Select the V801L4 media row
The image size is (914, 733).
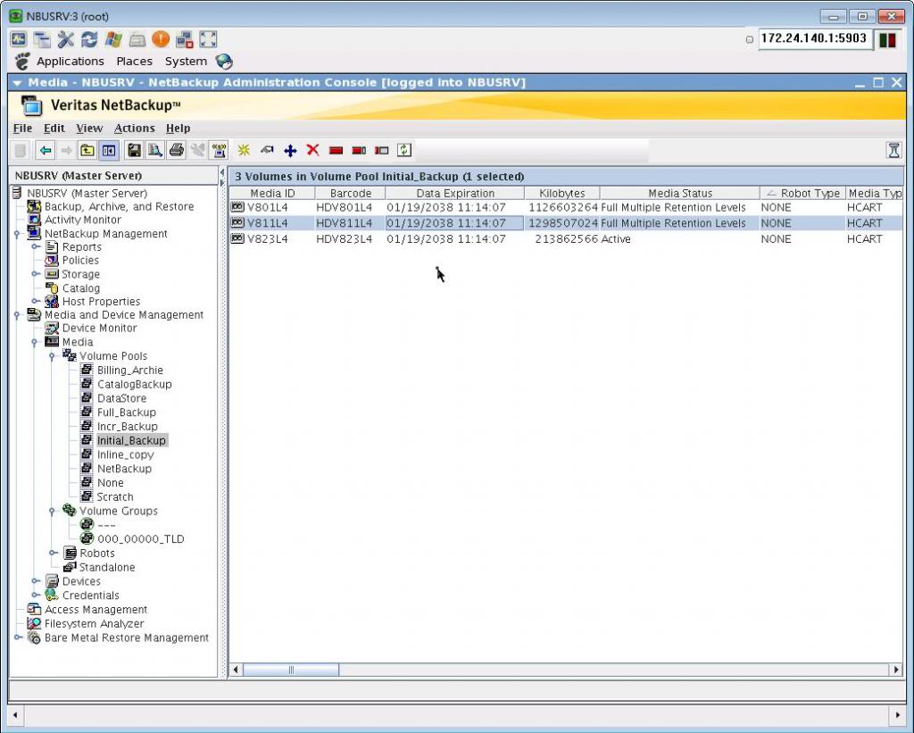[565, 208]
